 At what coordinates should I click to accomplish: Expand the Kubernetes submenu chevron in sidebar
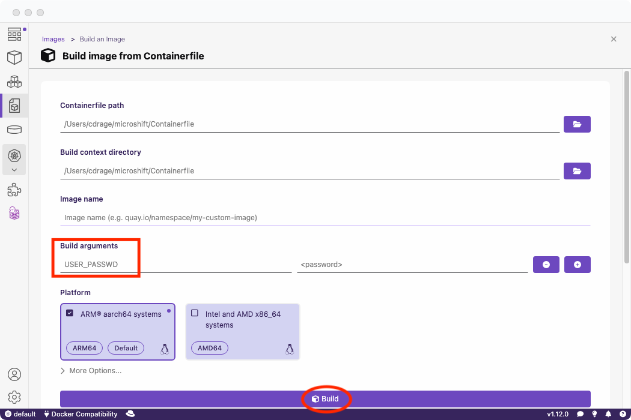coord(14,170)
